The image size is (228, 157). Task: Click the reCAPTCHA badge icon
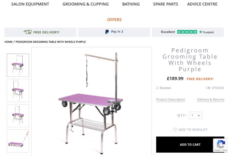pyautogui.click(x=221, y=145)
